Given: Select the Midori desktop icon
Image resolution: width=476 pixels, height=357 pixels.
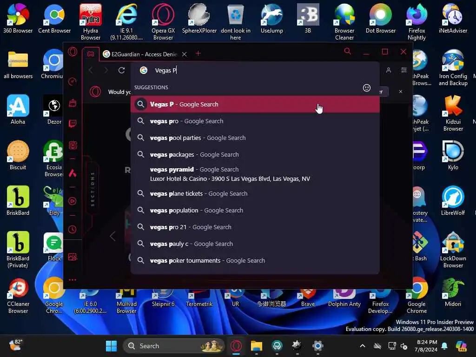Looking at the screenshot, I should [453, 292].
